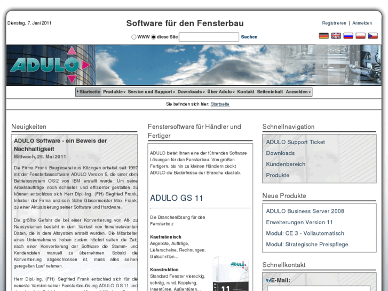Click the 'Neue Produkte' section heading
This screenshot has height=291, width=388.
284,196
